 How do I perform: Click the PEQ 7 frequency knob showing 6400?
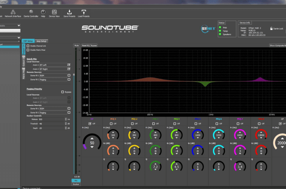tap(240, 135)
